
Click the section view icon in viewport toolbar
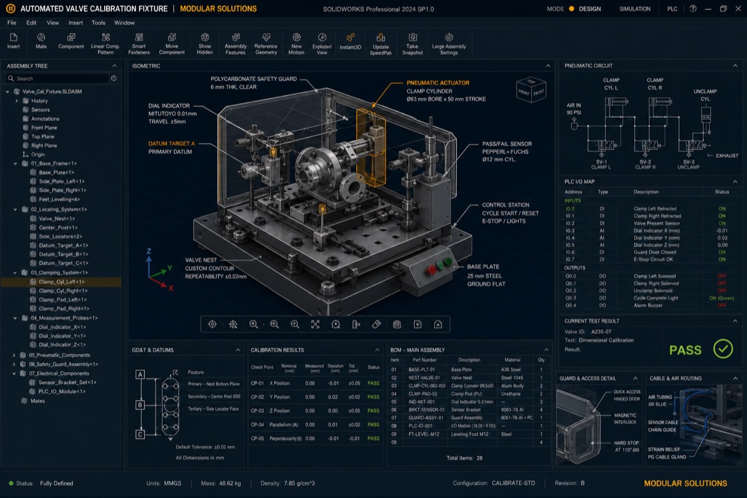356,324
